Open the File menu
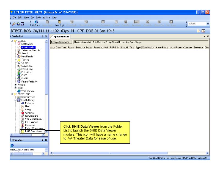Viewport: 220px width, 170px height. click(x=14, y=17)
